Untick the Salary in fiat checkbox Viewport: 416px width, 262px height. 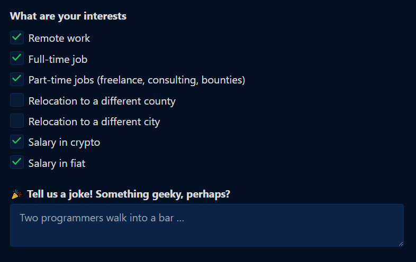click(x=17, y=162)
